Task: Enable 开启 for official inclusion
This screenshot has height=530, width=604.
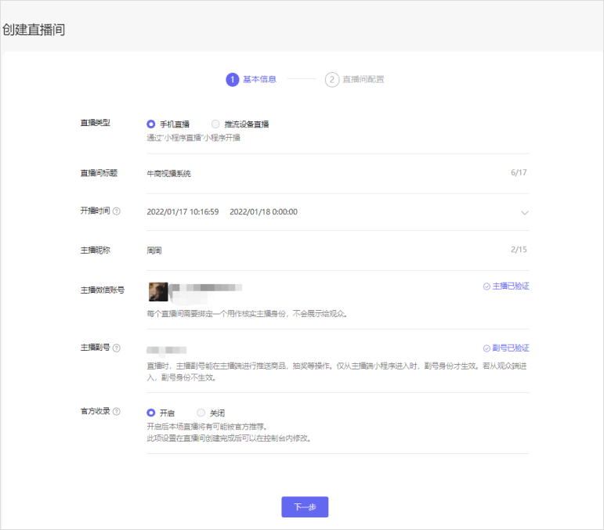Action: coord(151,413)
